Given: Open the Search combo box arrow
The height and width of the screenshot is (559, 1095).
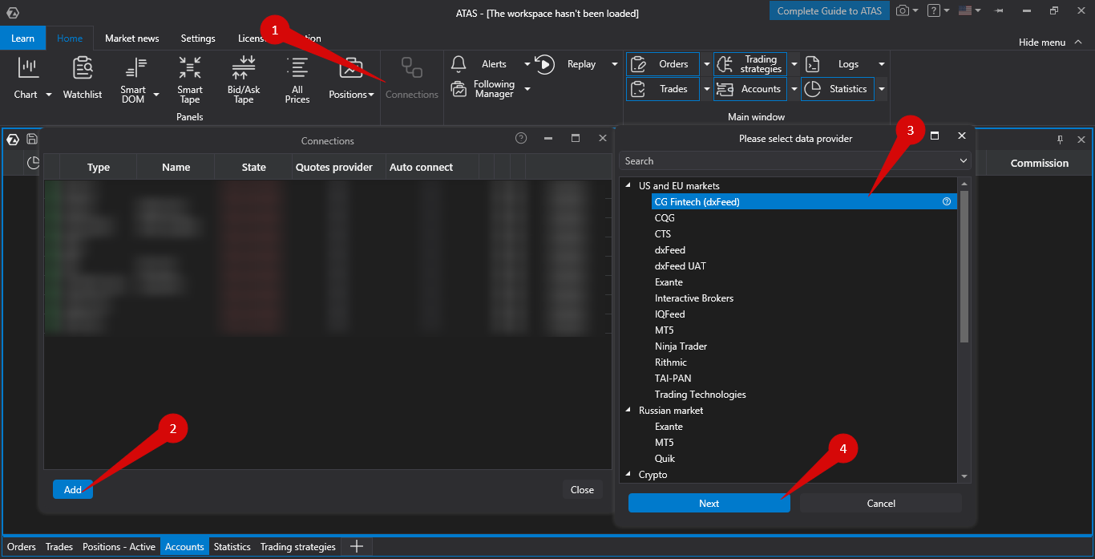Looking at the screenshot, I should click(x=963, y=161).
